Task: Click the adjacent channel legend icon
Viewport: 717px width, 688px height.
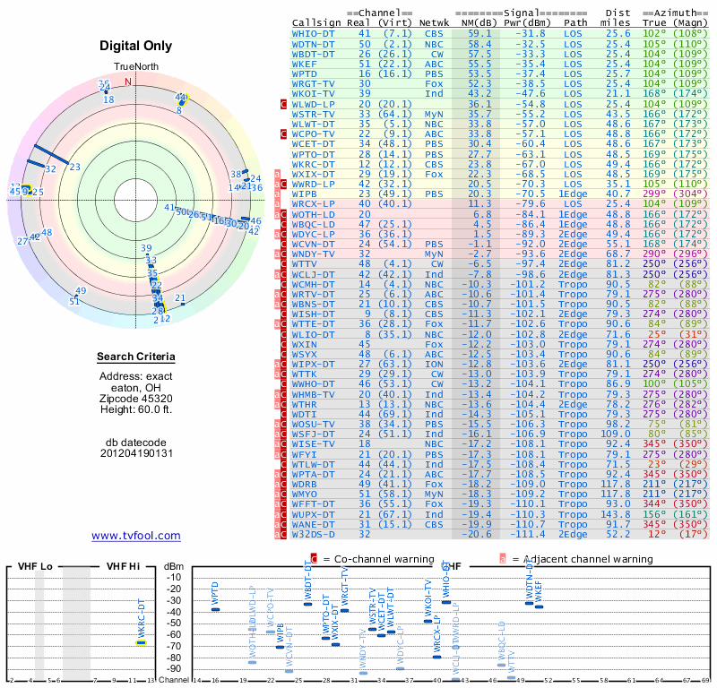Action: click(x=503, y=559)
